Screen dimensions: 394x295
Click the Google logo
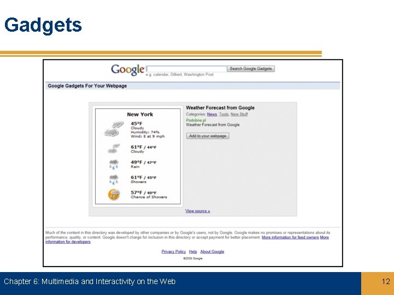[x=128, y=69]
